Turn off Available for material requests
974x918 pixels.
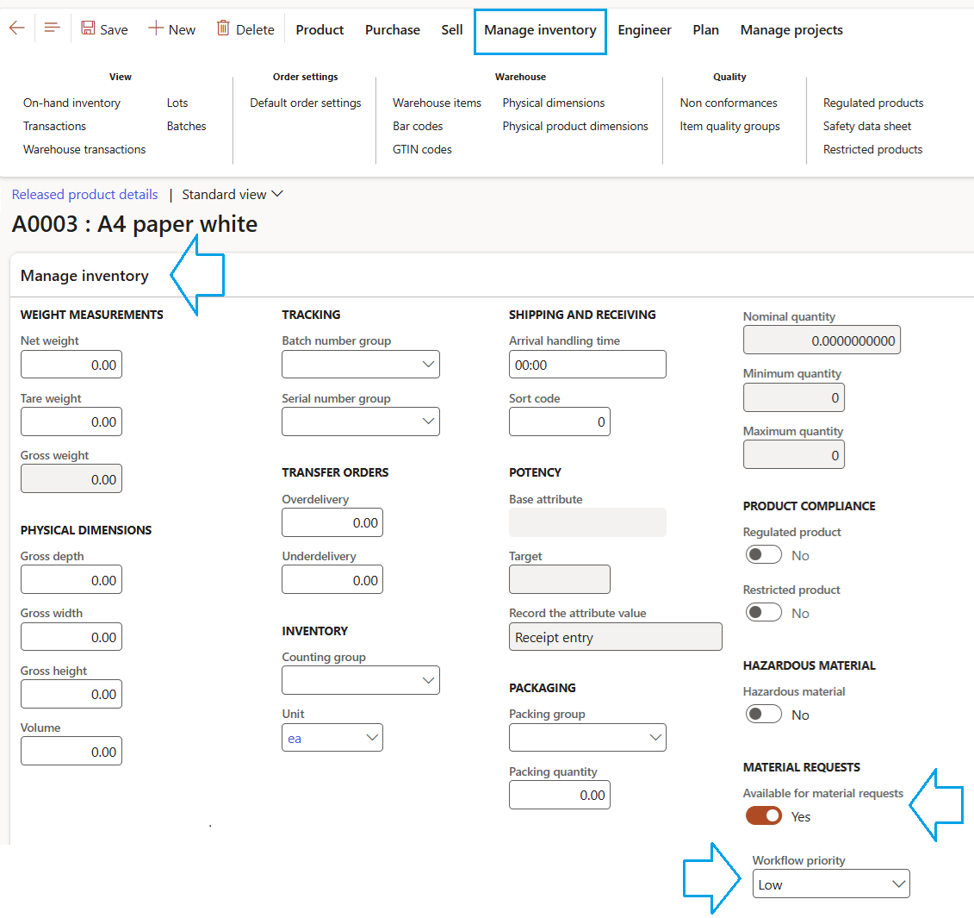pyautogui.click(x=764, y=815)
